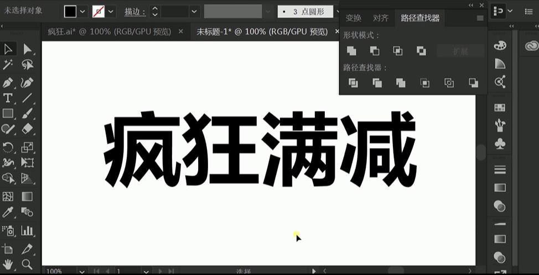Choose the Blend tool

pos(27,212)
